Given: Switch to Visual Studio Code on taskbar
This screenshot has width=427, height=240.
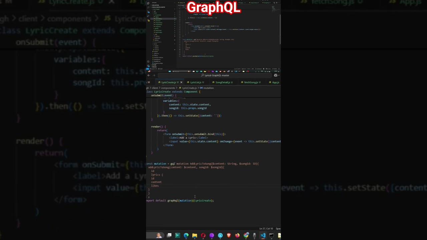Looking at the screenshot, I should 263,235.
